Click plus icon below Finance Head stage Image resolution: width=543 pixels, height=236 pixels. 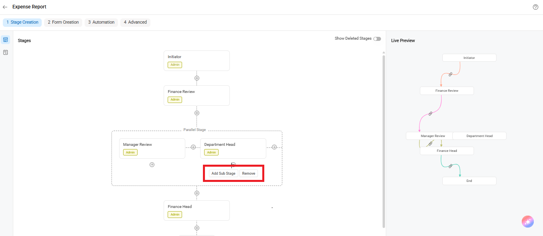(197, 228)
